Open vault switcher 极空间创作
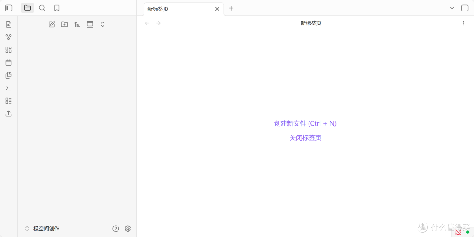 click(x=42, y=229)
